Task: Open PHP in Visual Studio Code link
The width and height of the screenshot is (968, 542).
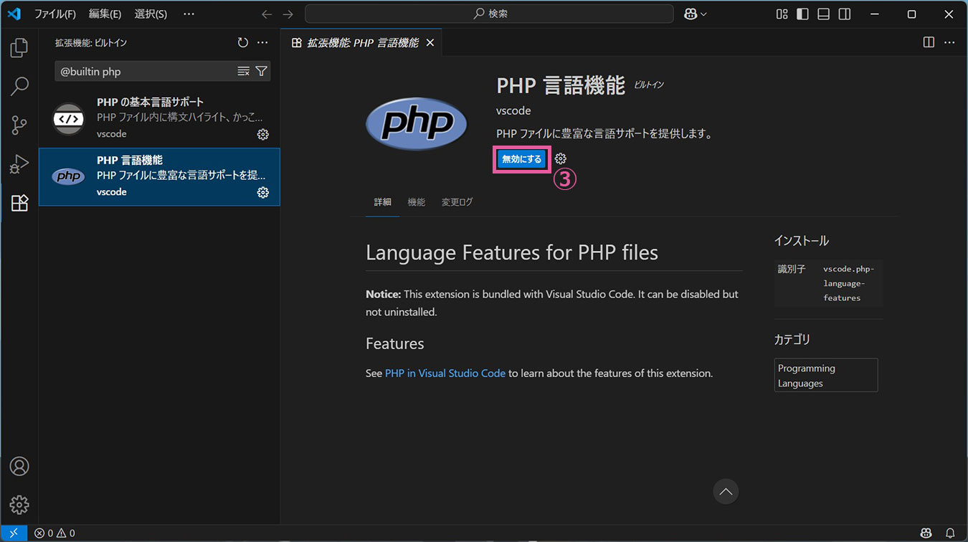Action: pyautogui.click(x=445, y=374)
